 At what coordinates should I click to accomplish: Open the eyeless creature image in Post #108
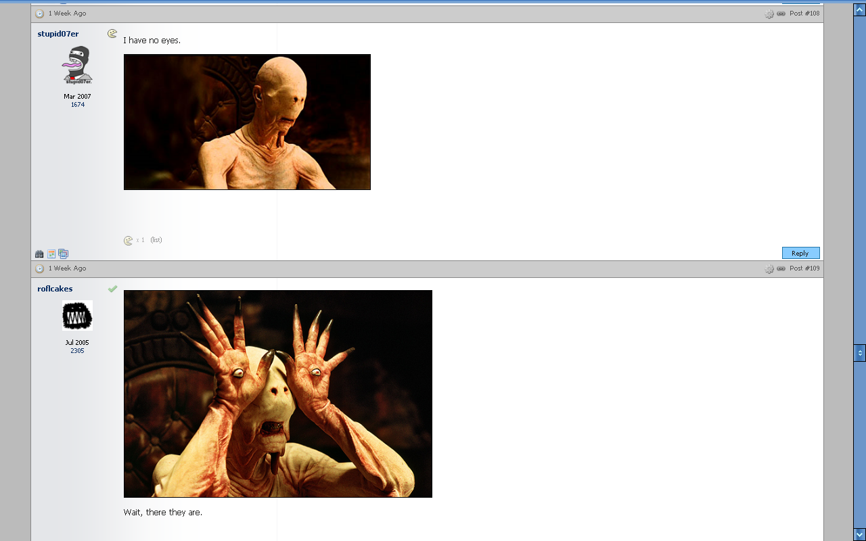[x=247, y=122]
